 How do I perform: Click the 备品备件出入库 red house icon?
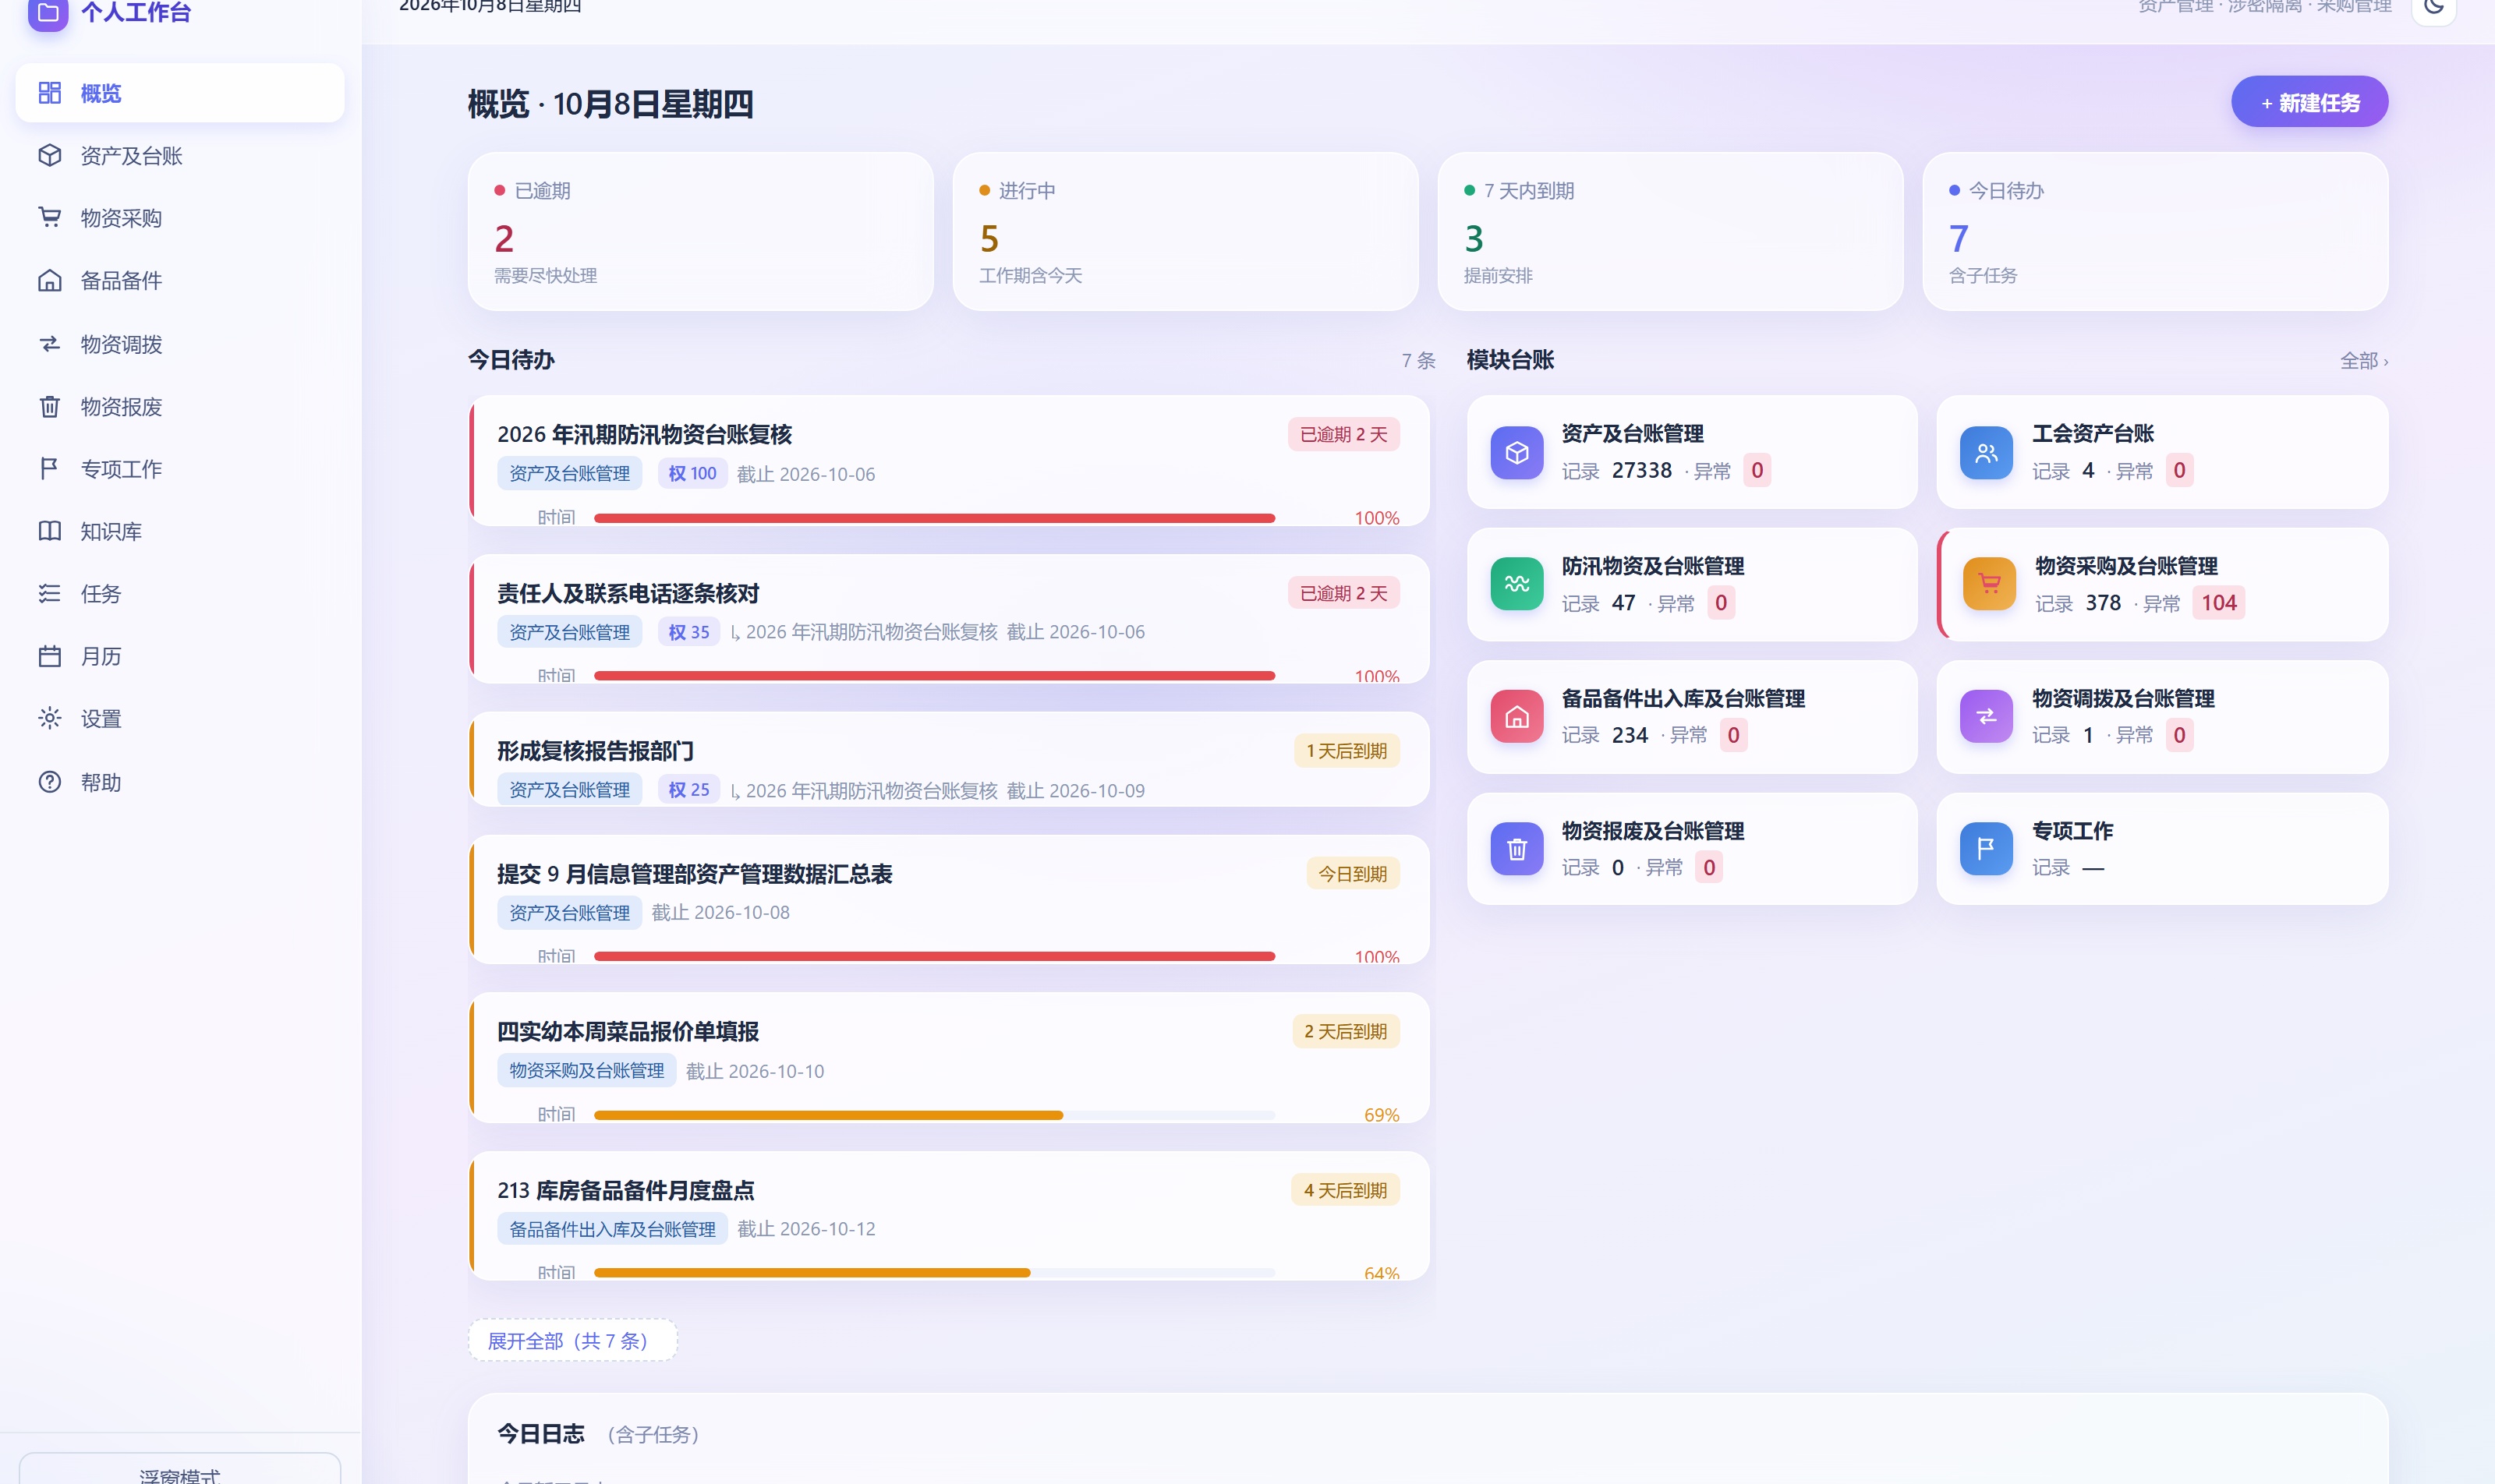(x=1516, y=717)
